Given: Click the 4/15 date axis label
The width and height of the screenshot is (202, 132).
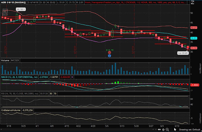Looking at the screenshot, I should [x=67, y=126].
